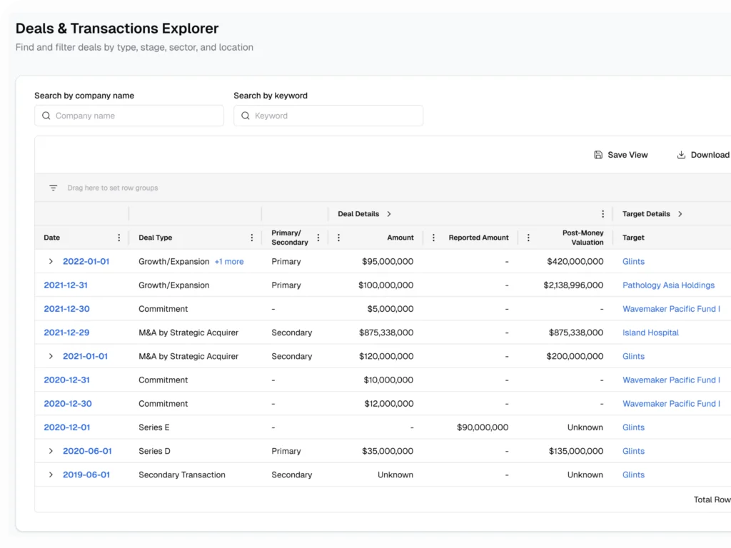Click the Company name search field
Image resolution: width=731 pixels, height=548 pixels.
click(128, 115)
